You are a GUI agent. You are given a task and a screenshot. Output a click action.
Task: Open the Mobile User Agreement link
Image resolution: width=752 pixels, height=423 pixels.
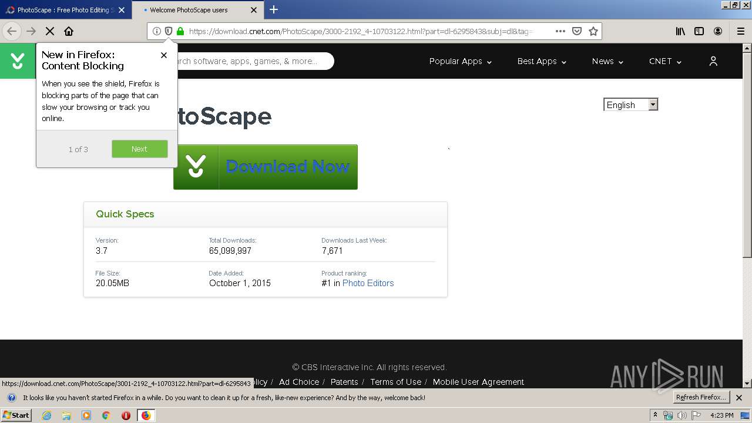coord(478,382)
